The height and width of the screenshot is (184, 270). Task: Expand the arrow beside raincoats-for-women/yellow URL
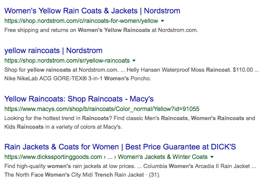point(162,21)
